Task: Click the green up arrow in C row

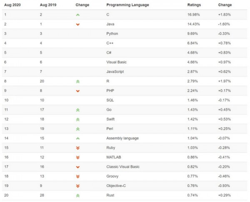Action: [78, 14]
